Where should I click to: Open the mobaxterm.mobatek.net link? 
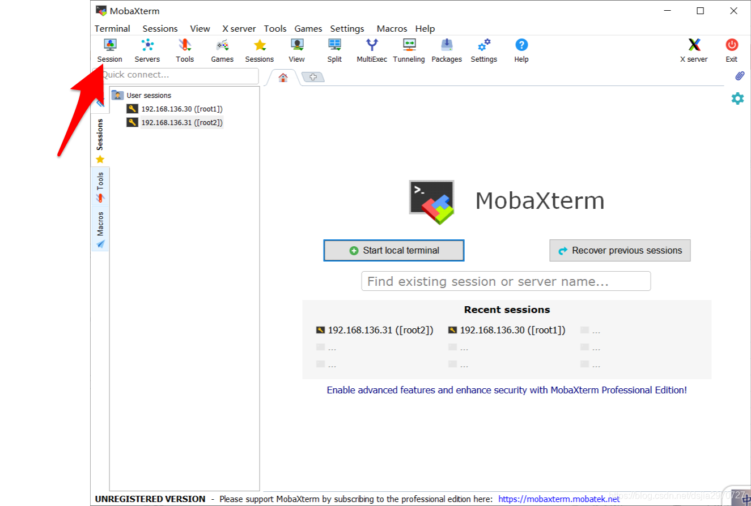(559, 499)
